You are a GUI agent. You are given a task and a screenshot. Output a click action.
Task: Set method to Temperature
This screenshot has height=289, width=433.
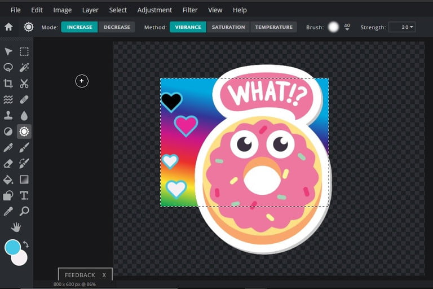pos(274,27)
